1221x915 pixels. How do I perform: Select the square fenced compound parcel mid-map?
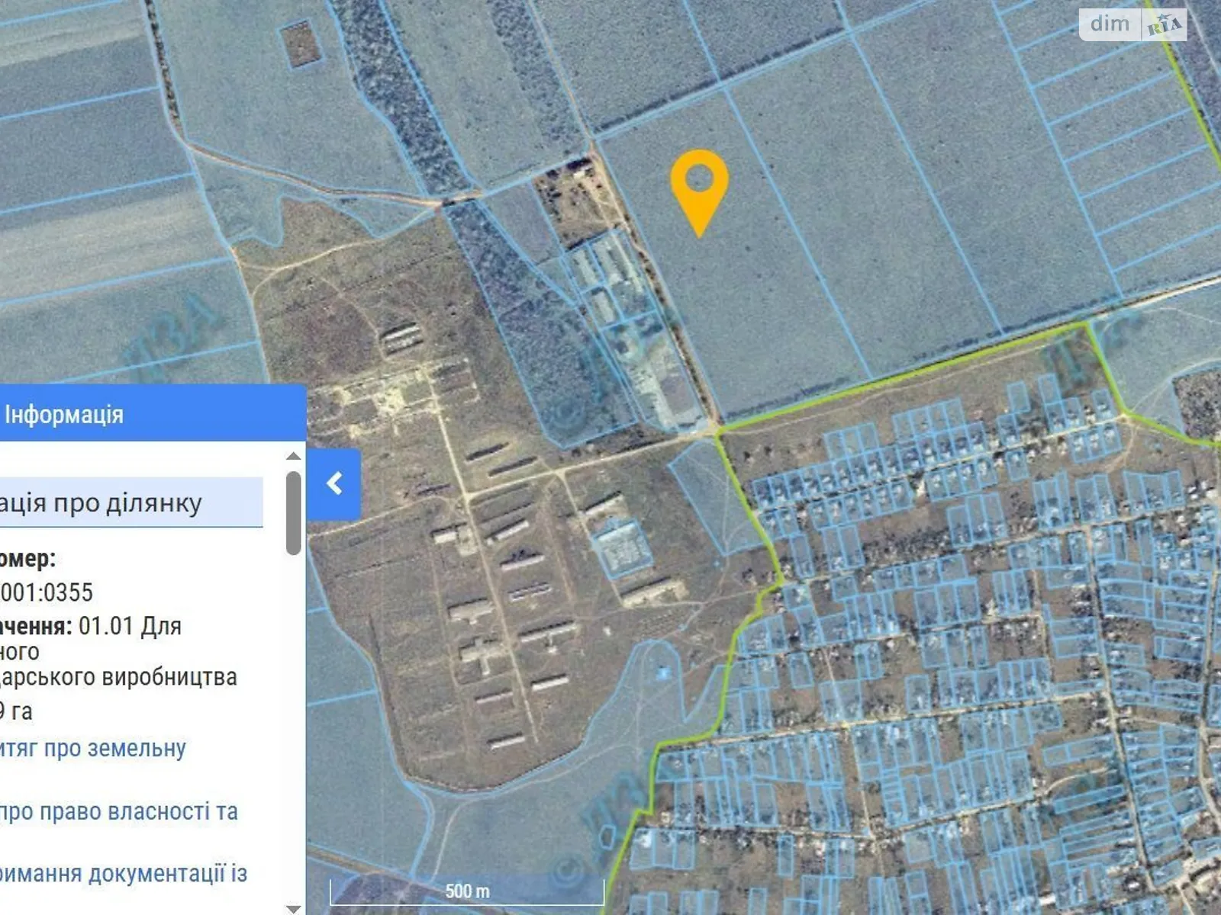623,546
